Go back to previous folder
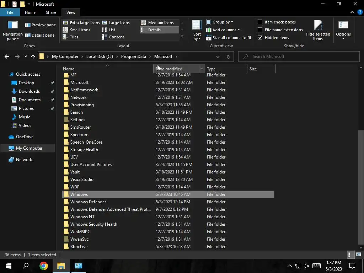364x273 pixels. [7, 57]
